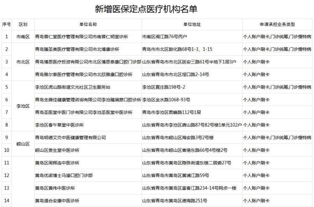
Task: Select 青岛明德艾灸中医健康管理有限公司 cell
Action: (x=88, y=138)
